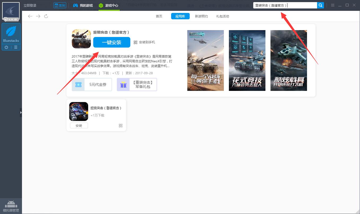This screenshot has height=214, width=360.
Task: Click QR code icon on 坦克突击 card
Action: (x=121, y=126)
